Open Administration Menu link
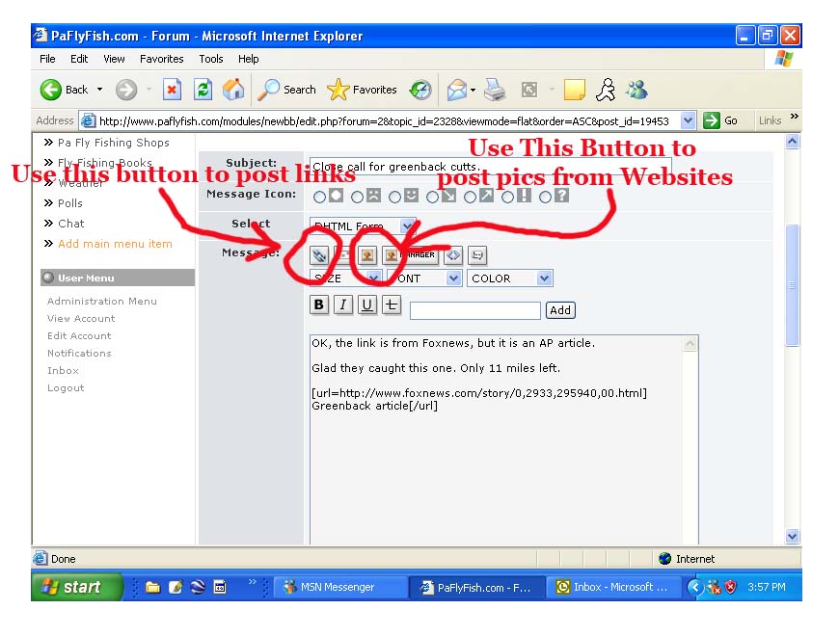 point(101,302)
